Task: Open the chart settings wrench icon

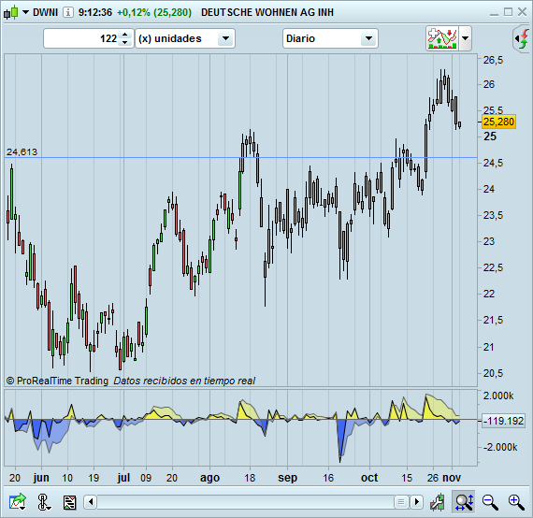Action: click(x=437, y=502)
